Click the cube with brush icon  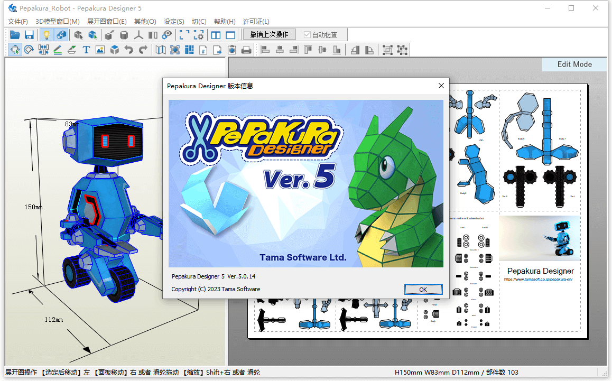click(109, 35)
